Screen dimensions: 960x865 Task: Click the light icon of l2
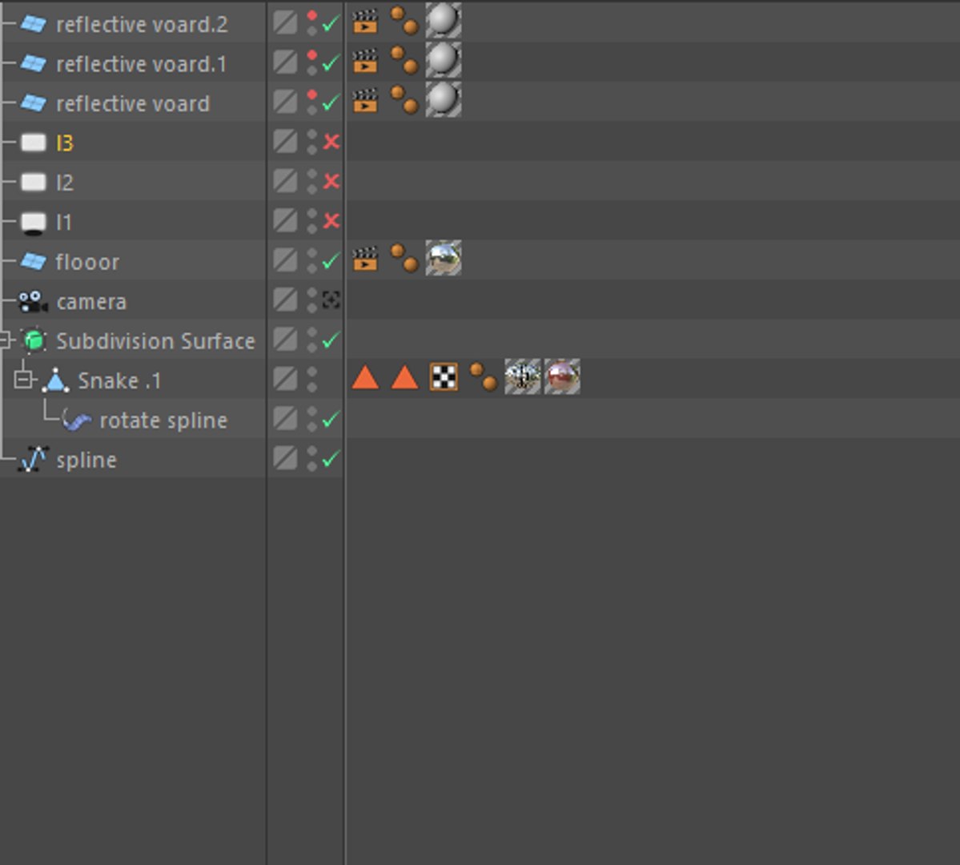pos(33,183)
